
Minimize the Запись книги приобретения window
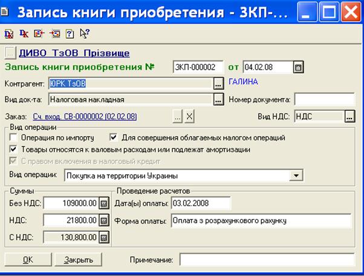[307, 11]
